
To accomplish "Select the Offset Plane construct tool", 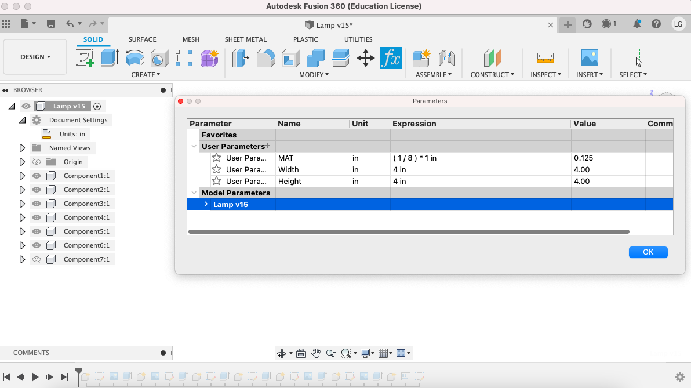I will [x=492, y=58].
